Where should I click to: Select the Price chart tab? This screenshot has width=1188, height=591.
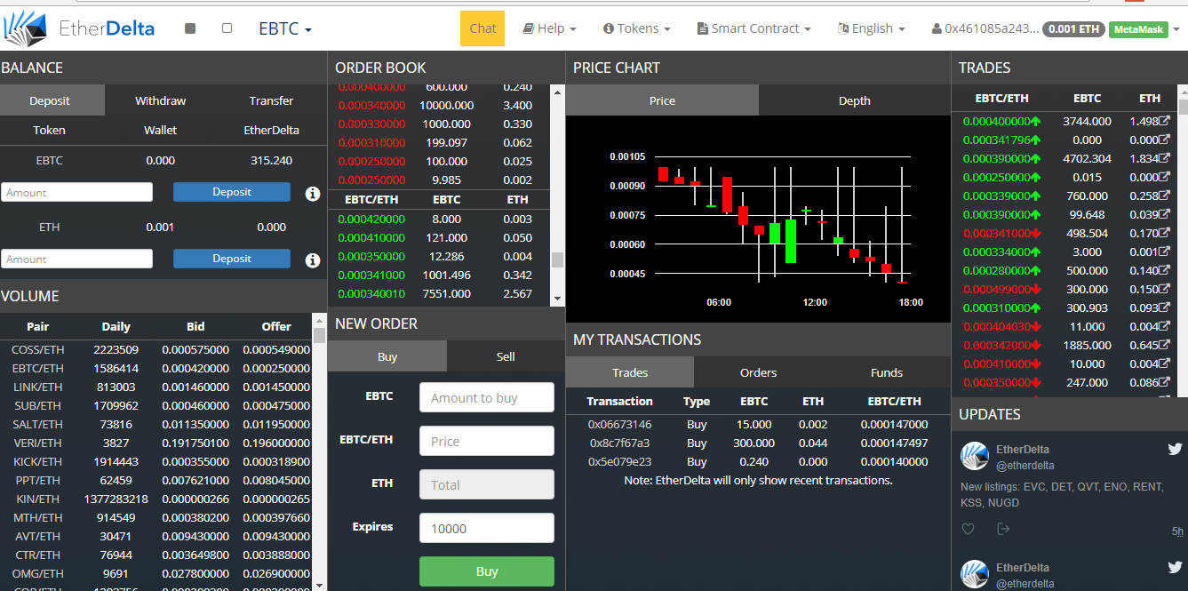point(662,100)
